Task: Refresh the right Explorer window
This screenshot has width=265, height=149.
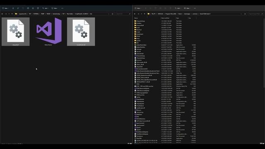Action: 245,14
